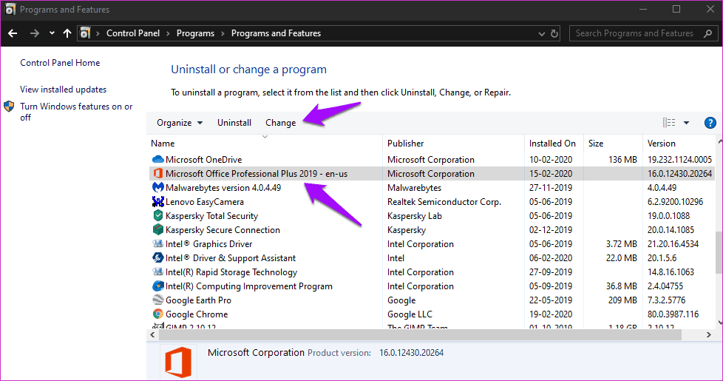Open the view options dropdown arrow
This screenshot has height=381, width=723.
[686, 123]
